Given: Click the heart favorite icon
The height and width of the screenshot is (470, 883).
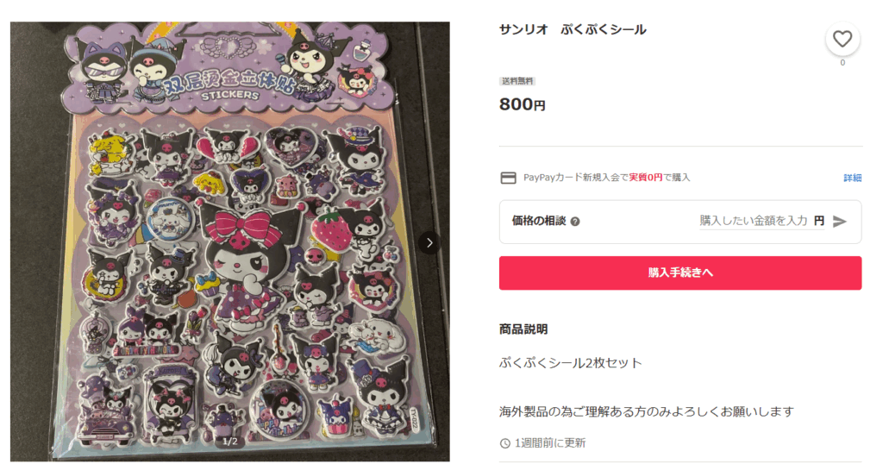Looking at the screenshot, I should (x=842, y=39).
